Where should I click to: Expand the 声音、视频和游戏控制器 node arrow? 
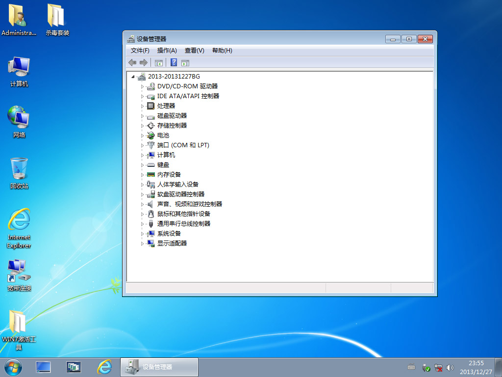click(142, 204)
